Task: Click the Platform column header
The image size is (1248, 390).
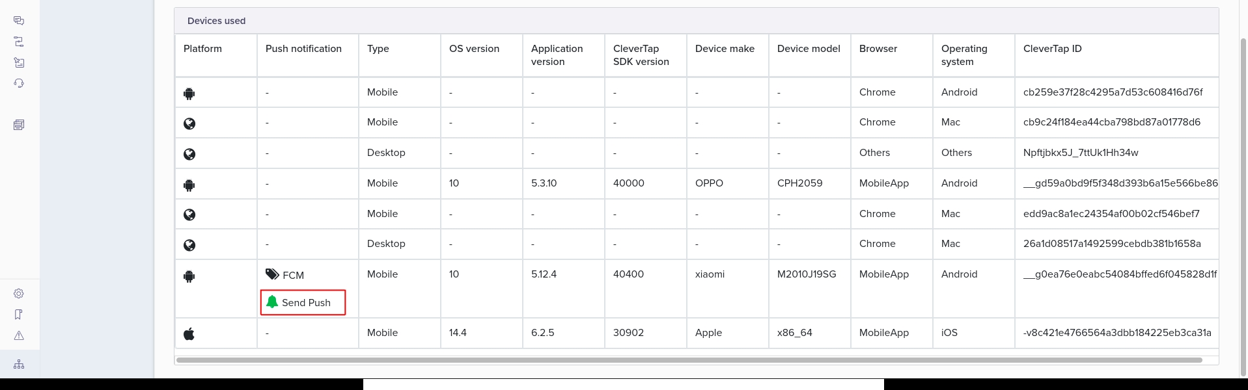Action: coord(202,49)
